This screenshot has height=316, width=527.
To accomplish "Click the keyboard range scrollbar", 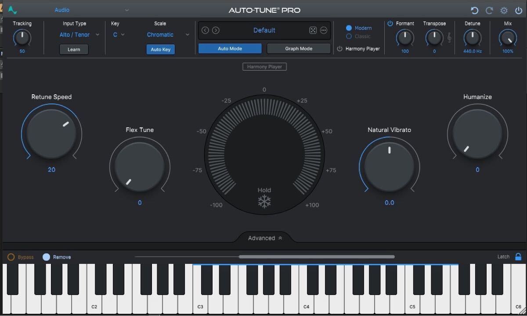I will (x=317, y=257).
